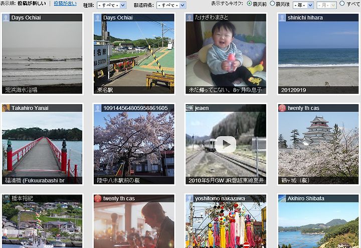Open the 陸中八木駅前の桜 cherry blossom photo
This screenshot has height=248, width=361.
click(134, 144)
